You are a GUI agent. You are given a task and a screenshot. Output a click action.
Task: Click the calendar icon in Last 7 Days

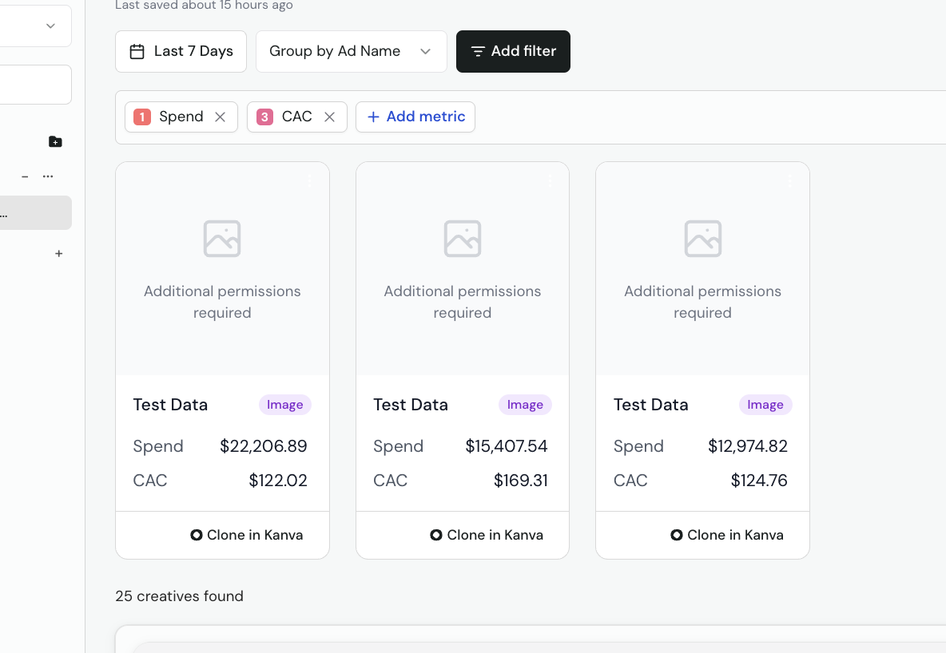137,51
